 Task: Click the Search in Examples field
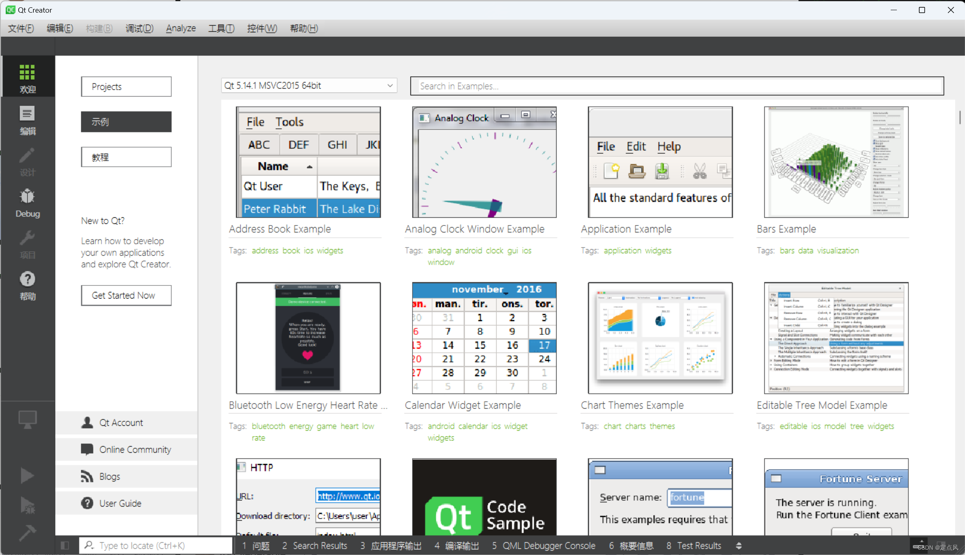tap(677, 86)
